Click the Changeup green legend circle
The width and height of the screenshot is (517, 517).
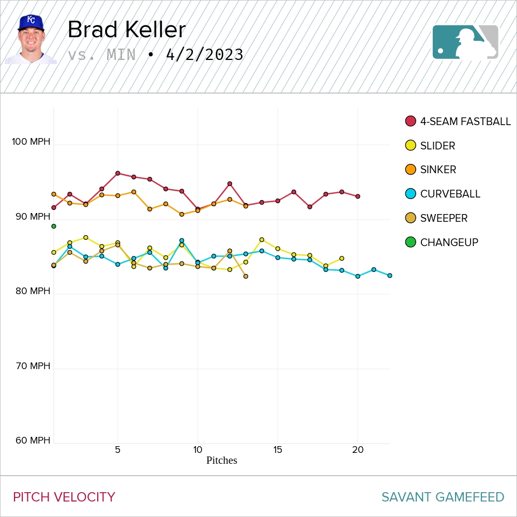[410, 242]
